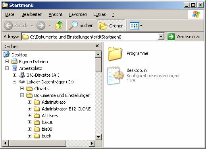Expand the Administrator.E12-CLONE node
This screenshot has height=149, width=206.
[29, 109]
